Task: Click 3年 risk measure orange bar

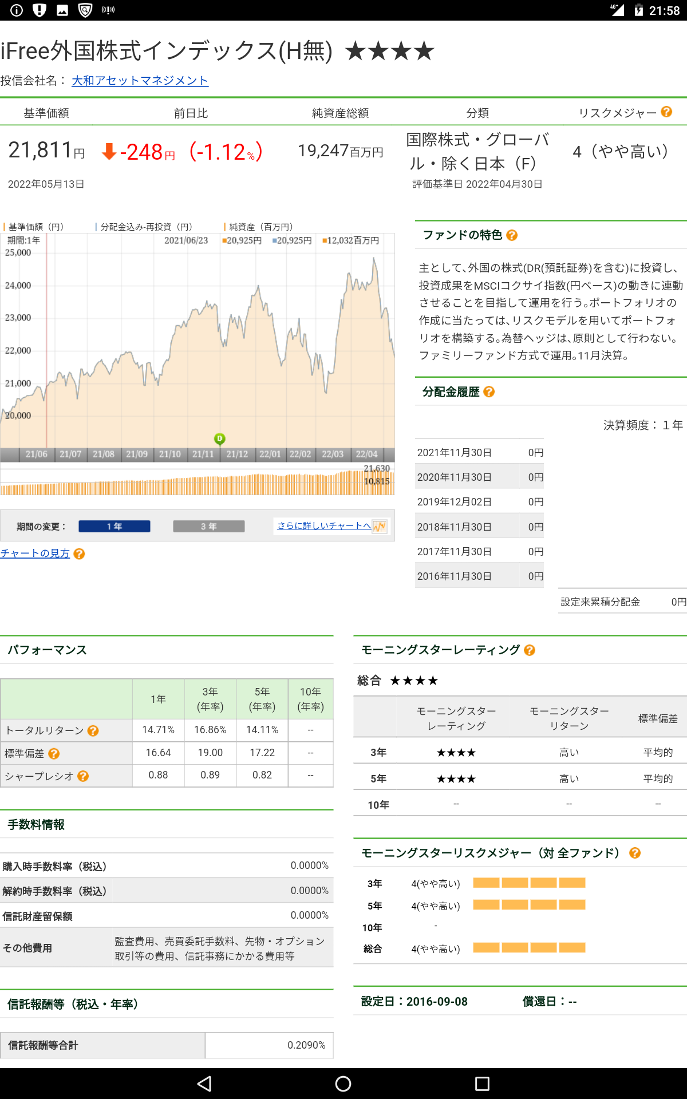Action: click(x=529, y=883)
